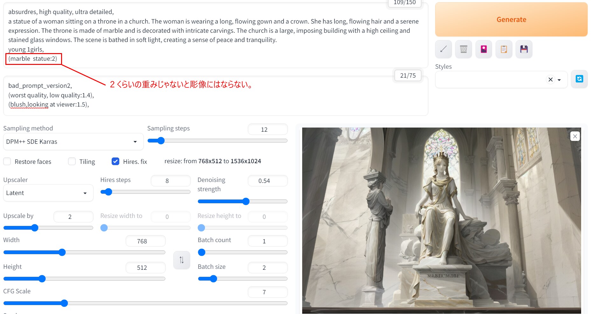Click the trash icon to clear prompt
The image size is (591, 314).
point(463,49)
